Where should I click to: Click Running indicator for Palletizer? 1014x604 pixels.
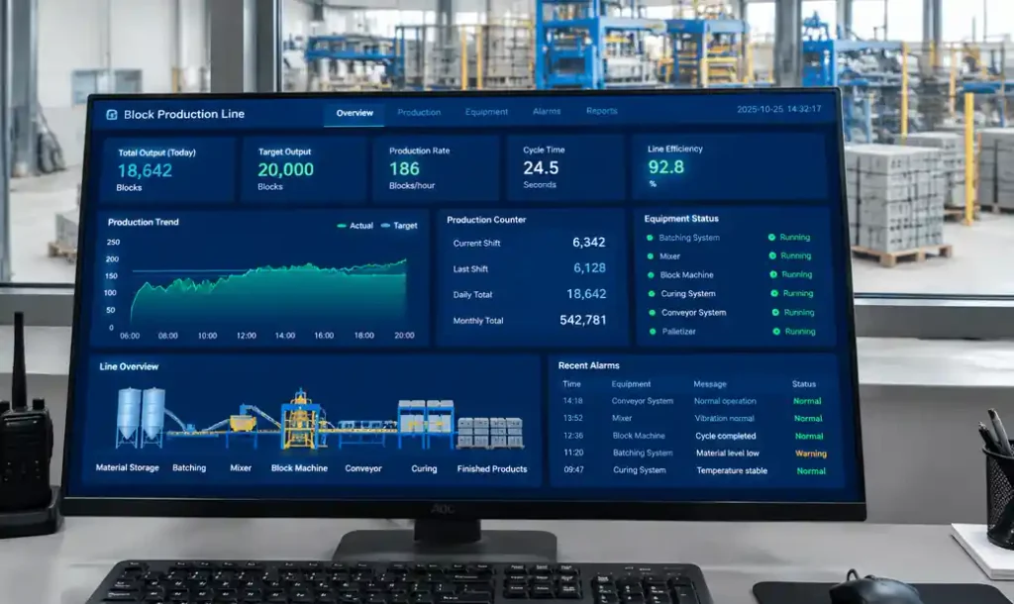click(793, 331)
